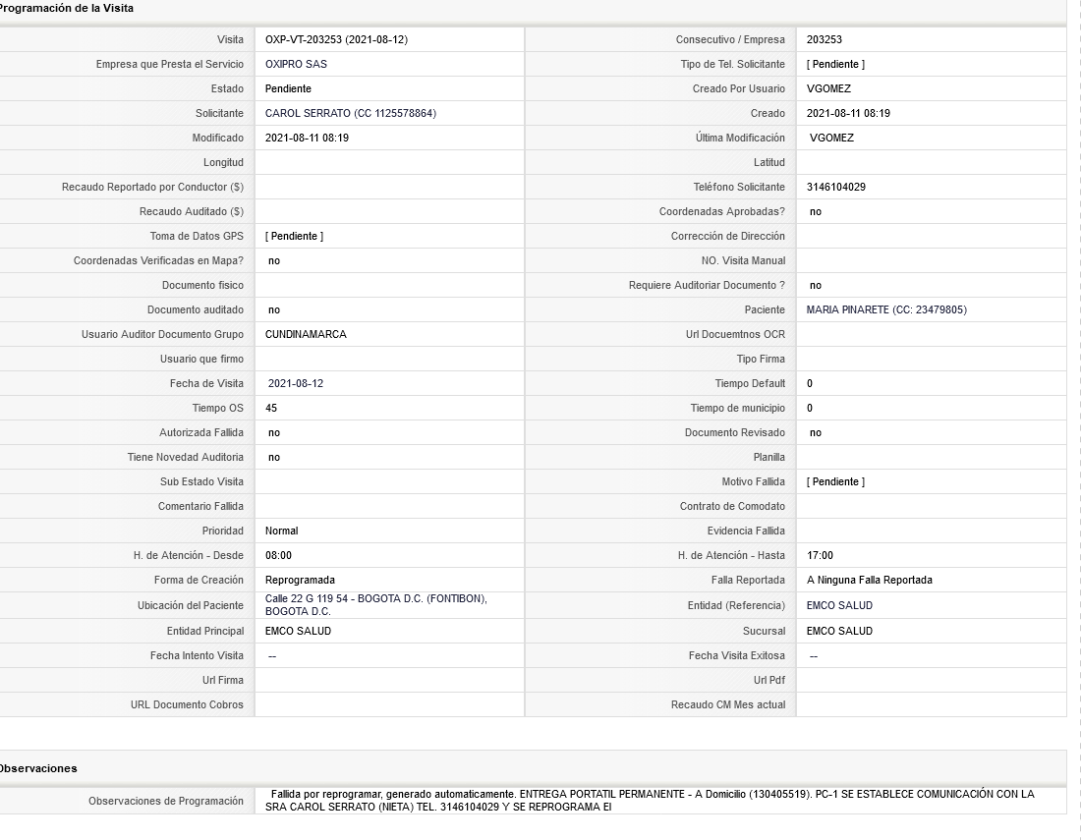Click the 'Recaudo Reportado por Conductor ($)' label
Viewport: 1081px width, 840px height.
pos(152,187)
